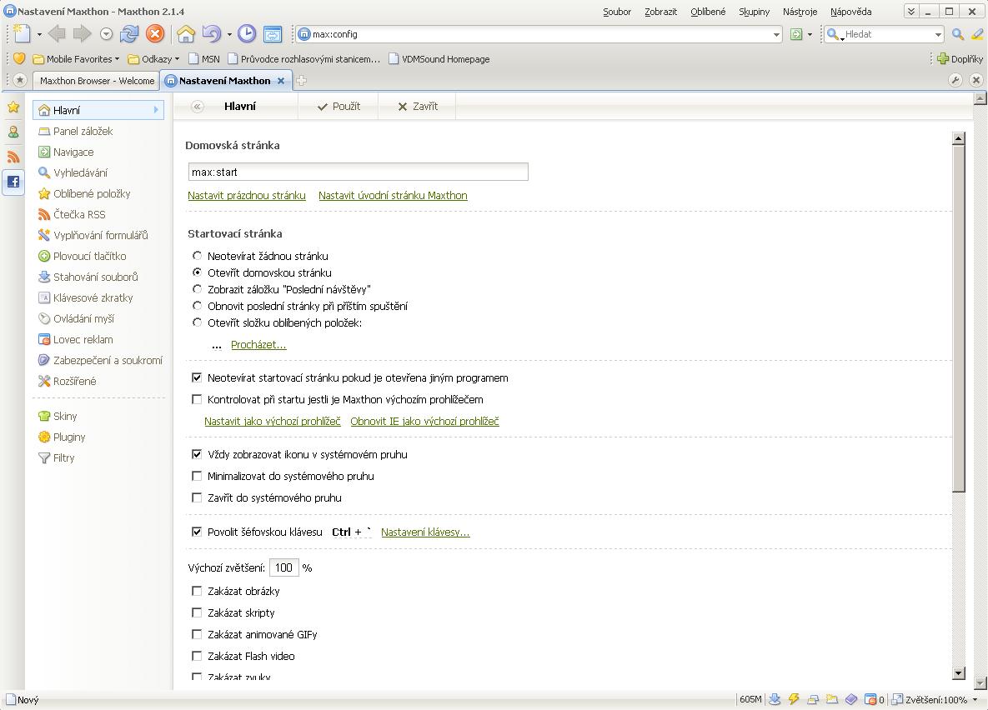Viewport: 988px width, 710px height.
Task: Open the dropdown arrow next to new page icon
Action: [39, 35]
